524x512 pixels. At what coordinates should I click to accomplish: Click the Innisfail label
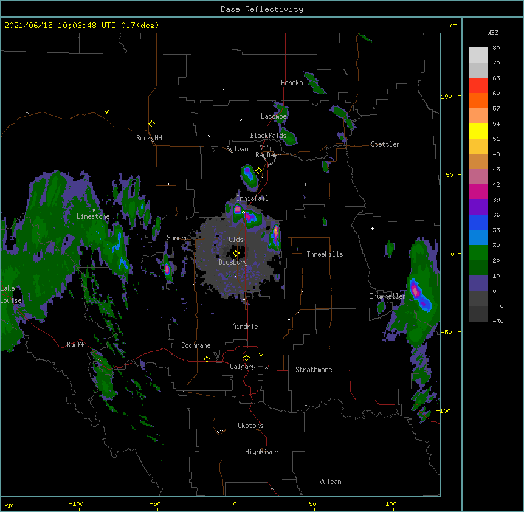coord(252,198)
